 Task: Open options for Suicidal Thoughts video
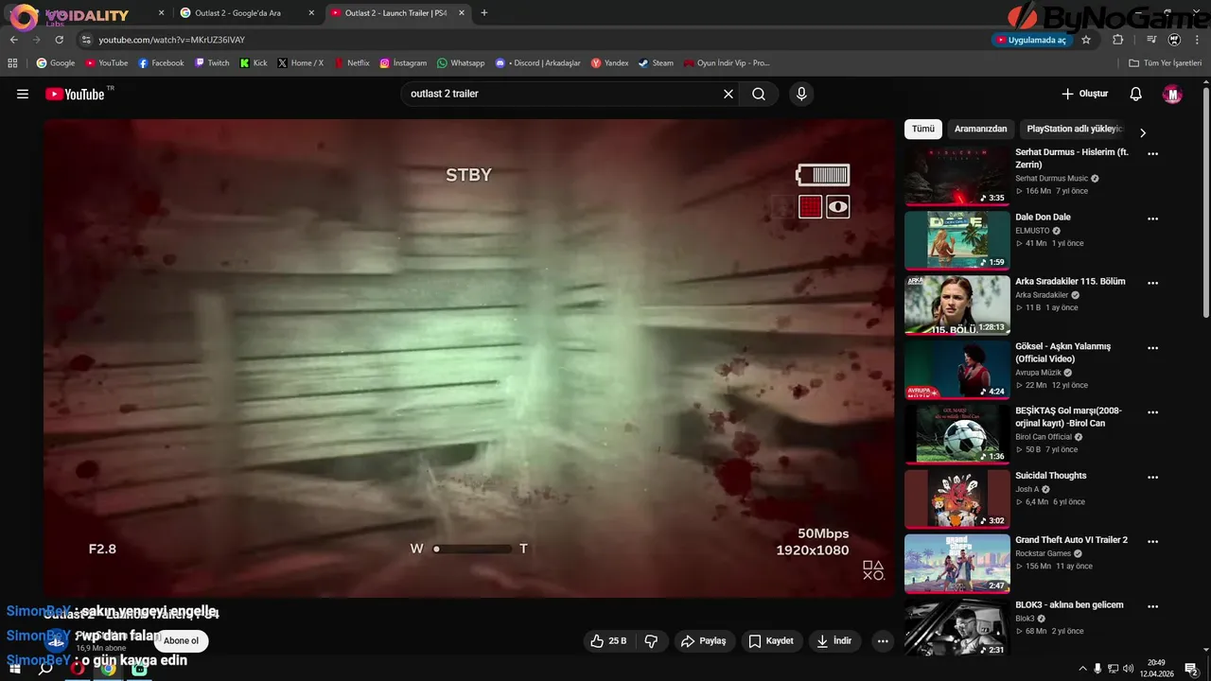tap(1152, 477)
